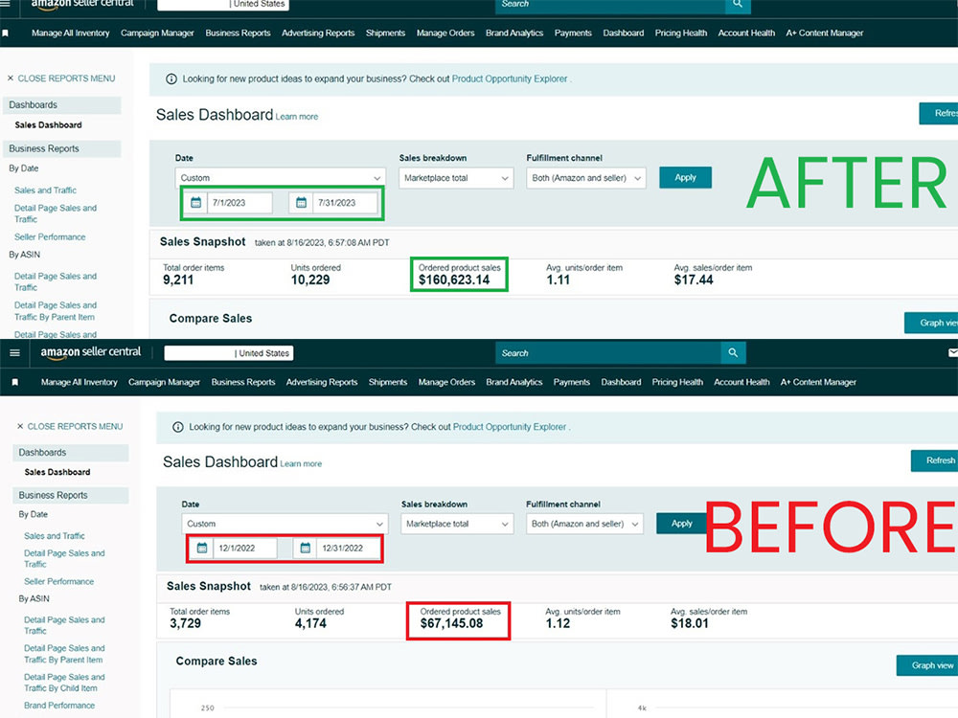Image resolution: width=958 pixels, height=718 pixels.
Task: Click amazon seller central logo in BEFORE header
Action: 90,352
